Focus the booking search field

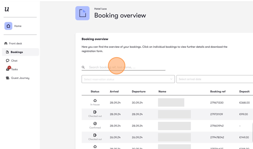click(123, 67)
